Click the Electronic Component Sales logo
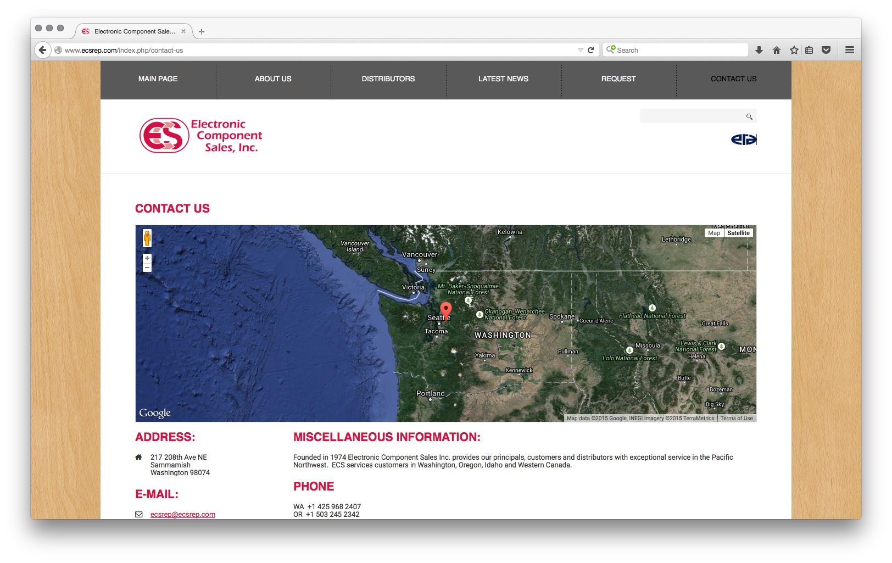The image size is (892, 563). pos(201,136)
